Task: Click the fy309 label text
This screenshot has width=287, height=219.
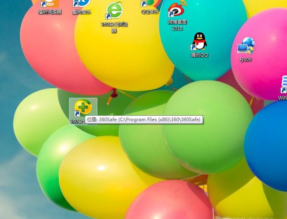Action: (x=246, y=60)
